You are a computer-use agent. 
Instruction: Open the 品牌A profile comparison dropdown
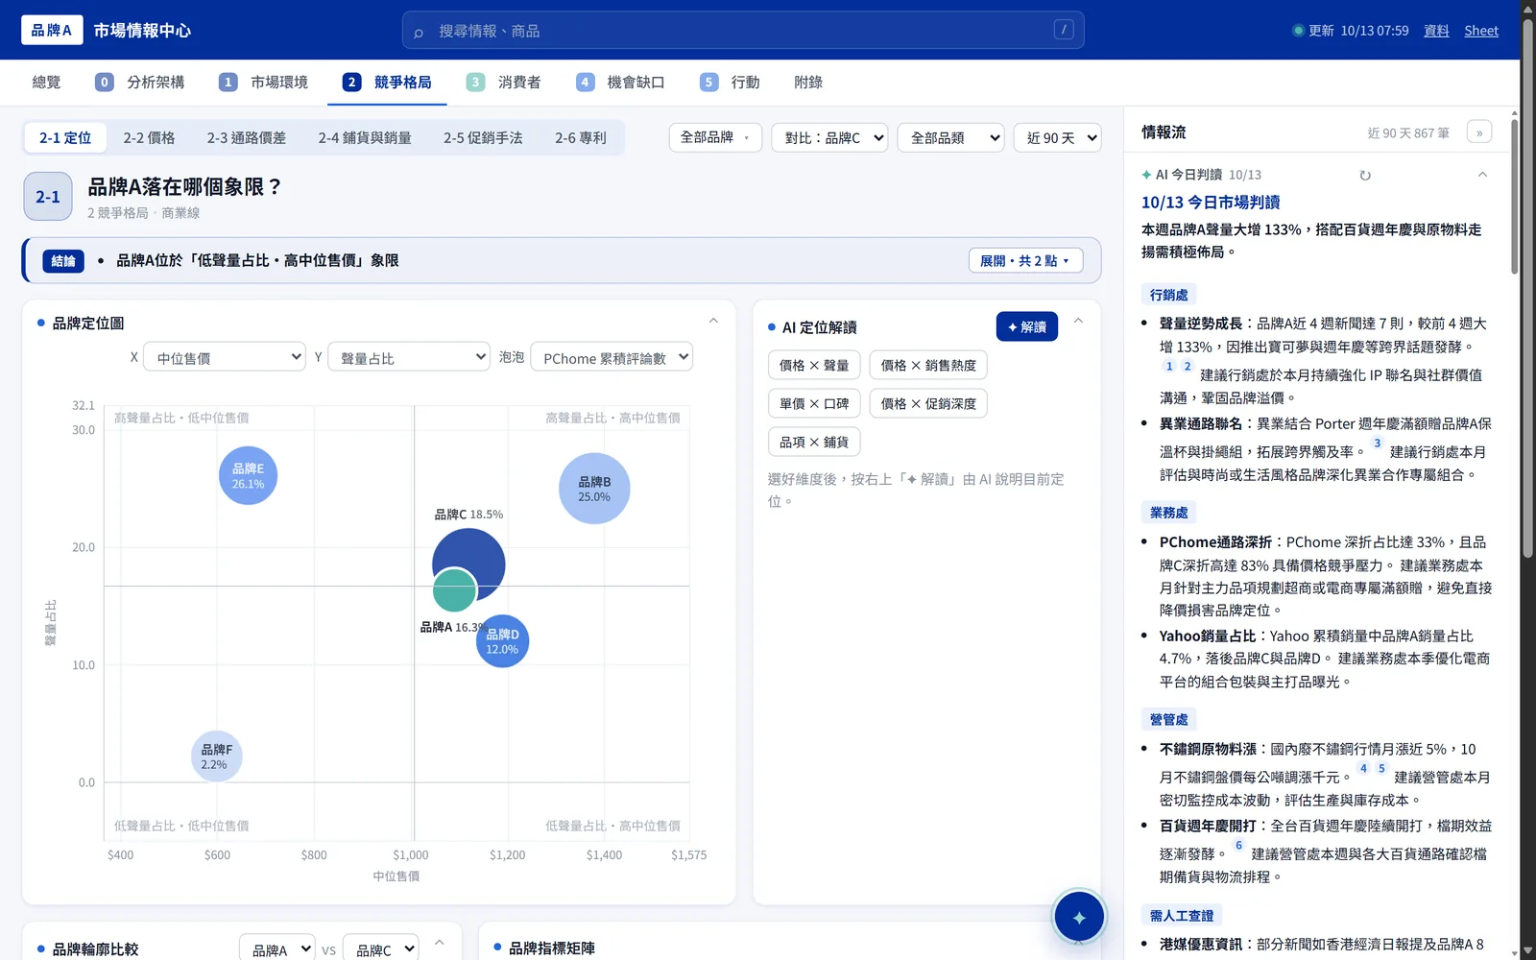point(277,948)
